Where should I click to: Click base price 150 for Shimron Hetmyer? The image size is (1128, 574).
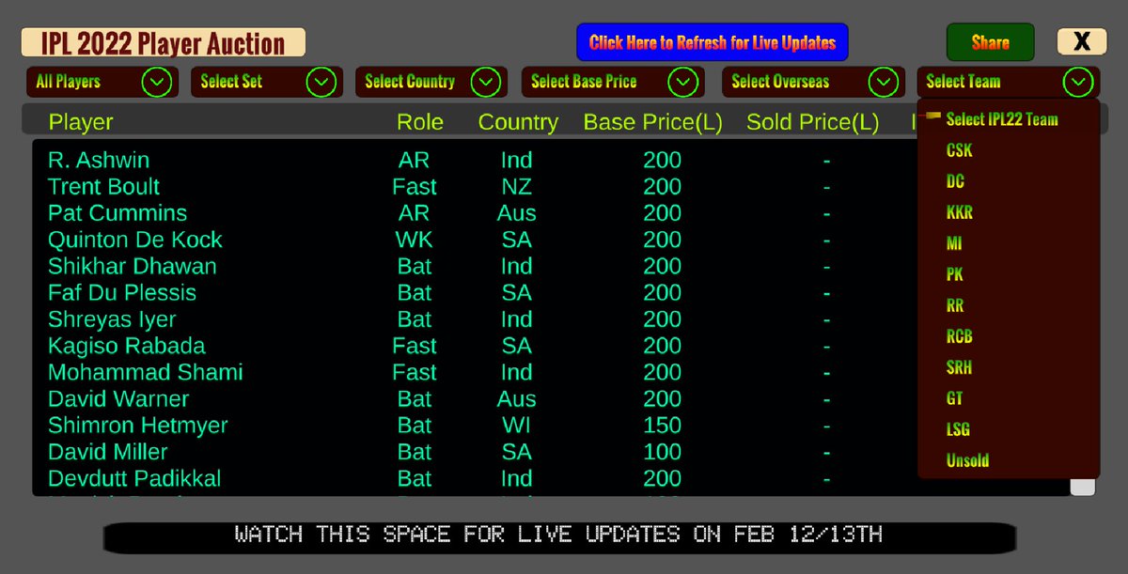(662, 426)
